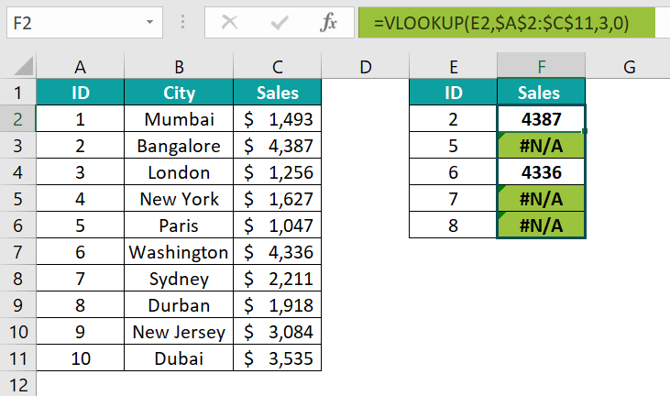
Task: Select the Mumbai cell
Action: click(179, 118)
